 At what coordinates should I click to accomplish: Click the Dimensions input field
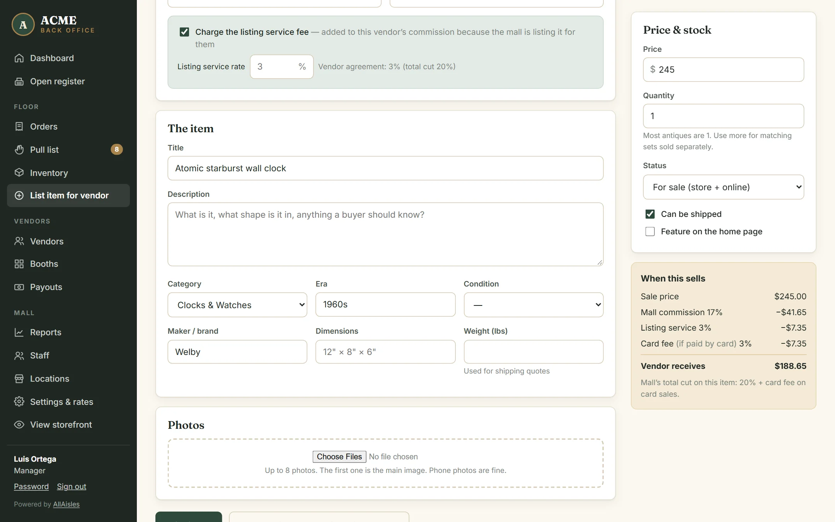385,352
